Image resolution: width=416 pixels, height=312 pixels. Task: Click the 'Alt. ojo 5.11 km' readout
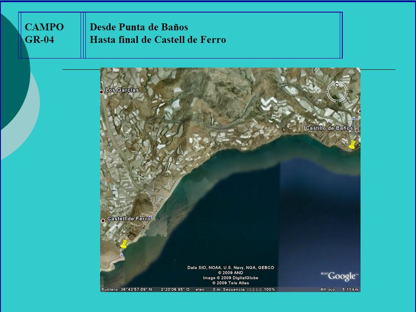click(x=339, y=289)
